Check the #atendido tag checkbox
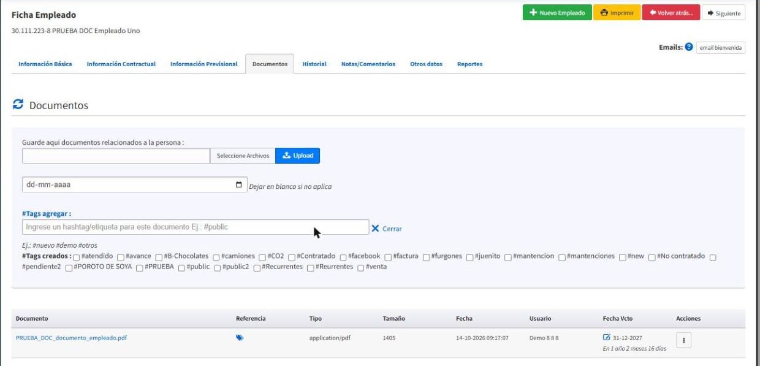The height and width of the screenshot is (366, 760). coord(76,257)
